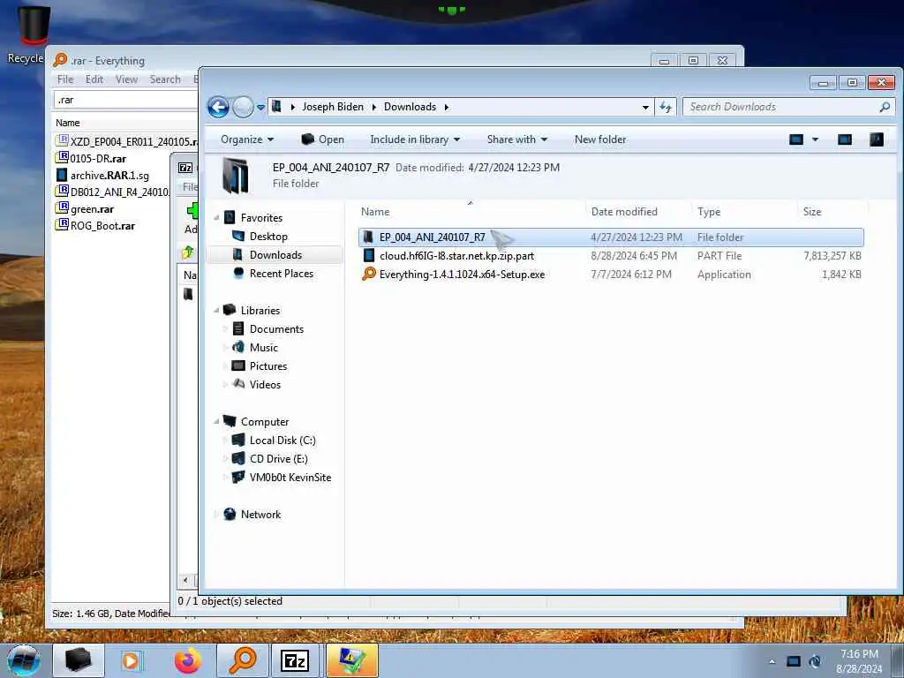Open the Pictures library
904x678 pixels.
[x=267, y=366]
